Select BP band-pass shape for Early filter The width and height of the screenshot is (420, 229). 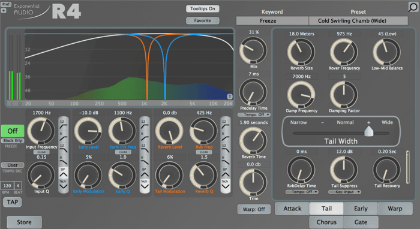(145, 173)
